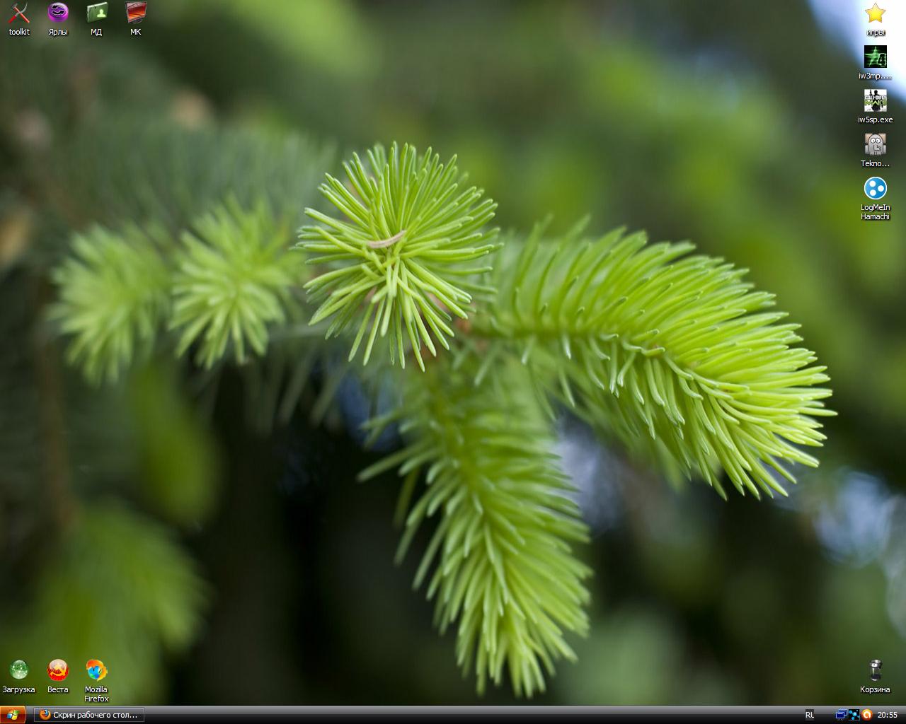The width and height of the screenshot is (906, 724).
Task: Open the Ярлы desktop icon
Action: (x=58, y=13)
